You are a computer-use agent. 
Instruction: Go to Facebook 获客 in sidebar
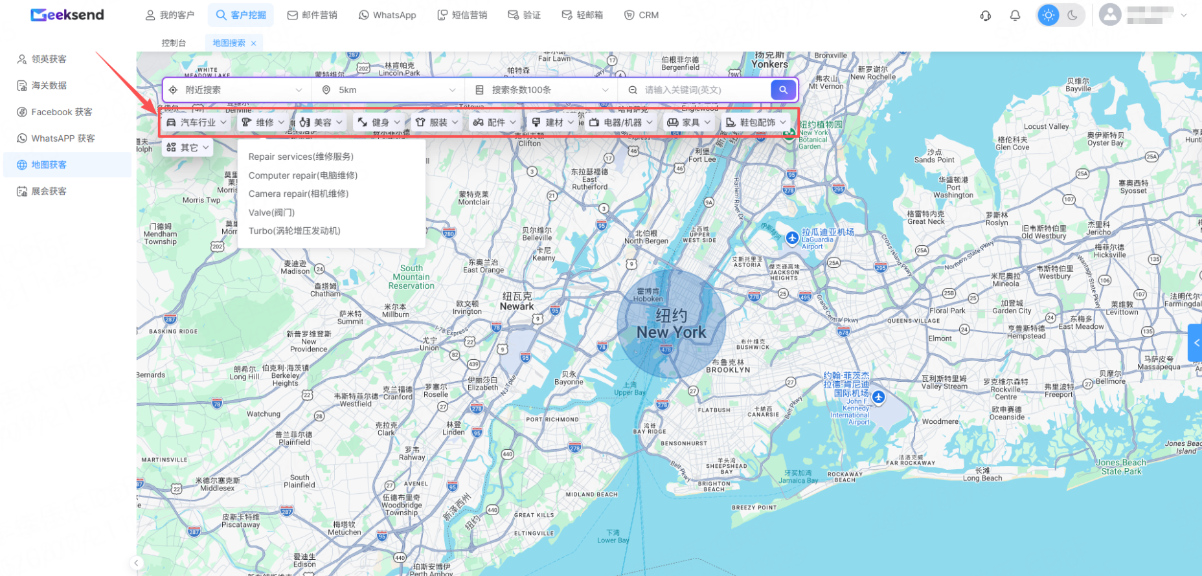(67, 112)
